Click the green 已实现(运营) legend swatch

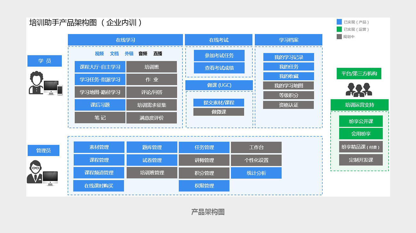coord(339,29)
